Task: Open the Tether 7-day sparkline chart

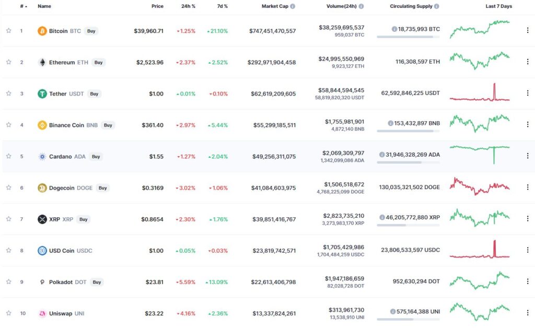Action: (x=480, y=92)
